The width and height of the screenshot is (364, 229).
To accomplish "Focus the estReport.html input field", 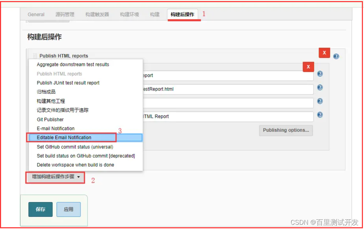I will [x=228, y=89].
